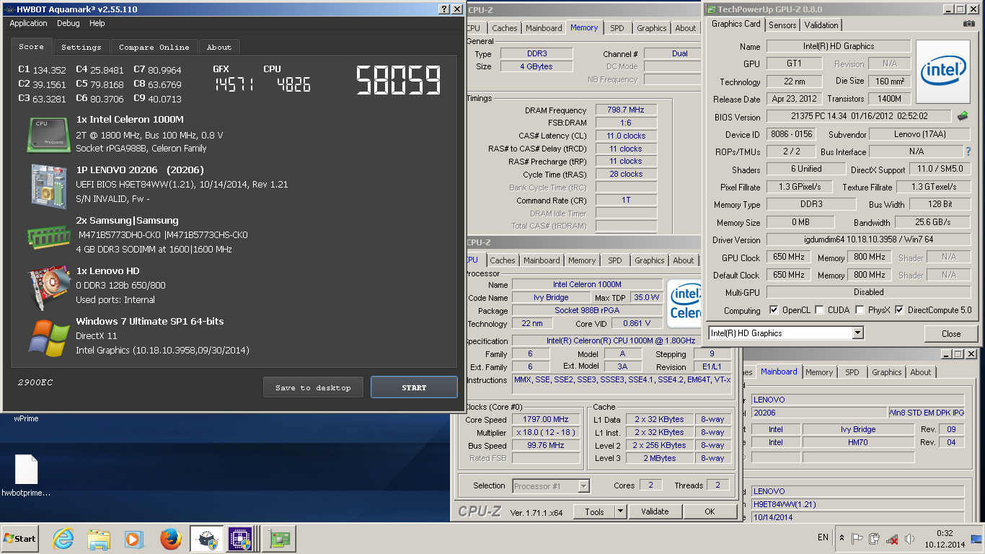Click the OK button in CPU-Z

tap(710, 511)
